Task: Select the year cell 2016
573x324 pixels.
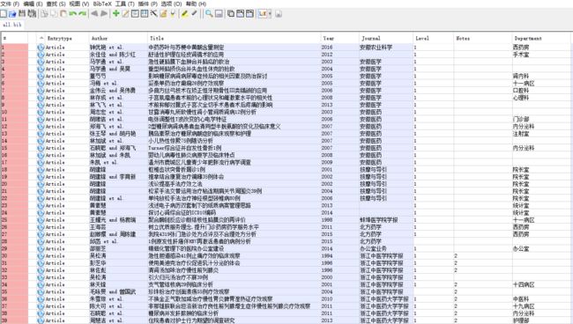Action: point(339,48)
